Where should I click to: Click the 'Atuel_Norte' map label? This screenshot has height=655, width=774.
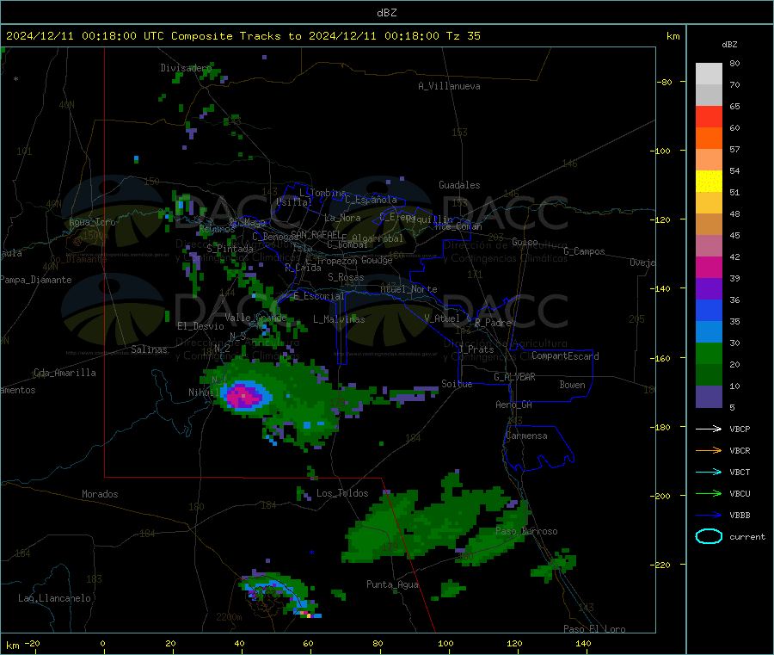(x=408, y=289)
